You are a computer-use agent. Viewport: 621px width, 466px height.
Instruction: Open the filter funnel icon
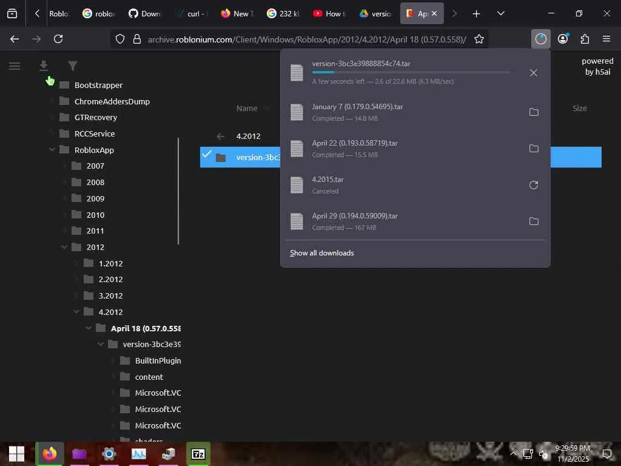pyautogui.click(x=73, y=66)
